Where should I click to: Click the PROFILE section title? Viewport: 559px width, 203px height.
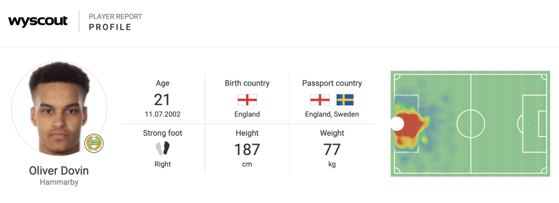(110, 27)
